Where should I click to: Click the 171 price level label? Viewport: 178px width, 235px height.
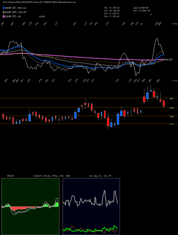pyautogui.click(x=171, y=124)
